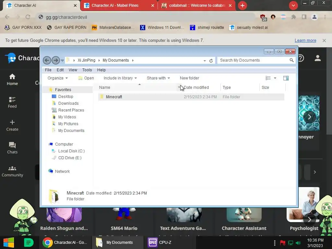Open Recent Places in navigation pane

click(71, 110)
